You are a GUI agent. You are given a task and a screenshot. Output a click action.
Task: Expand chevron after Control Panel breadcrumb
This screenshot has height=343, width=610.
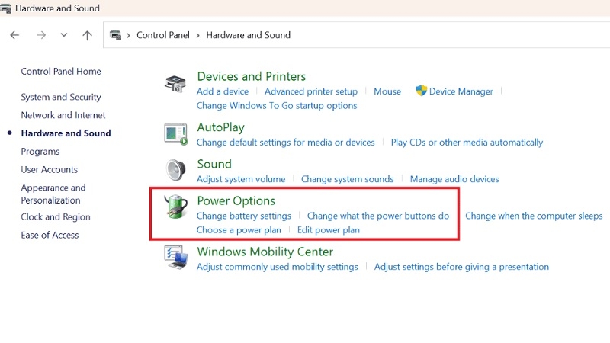197,35
